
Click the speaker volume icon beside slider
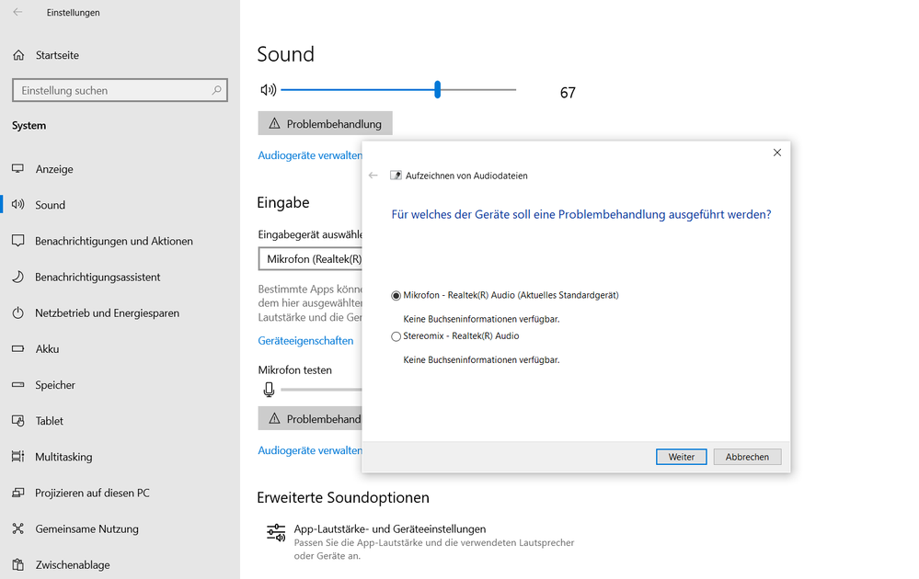click(x=268, y=90)
